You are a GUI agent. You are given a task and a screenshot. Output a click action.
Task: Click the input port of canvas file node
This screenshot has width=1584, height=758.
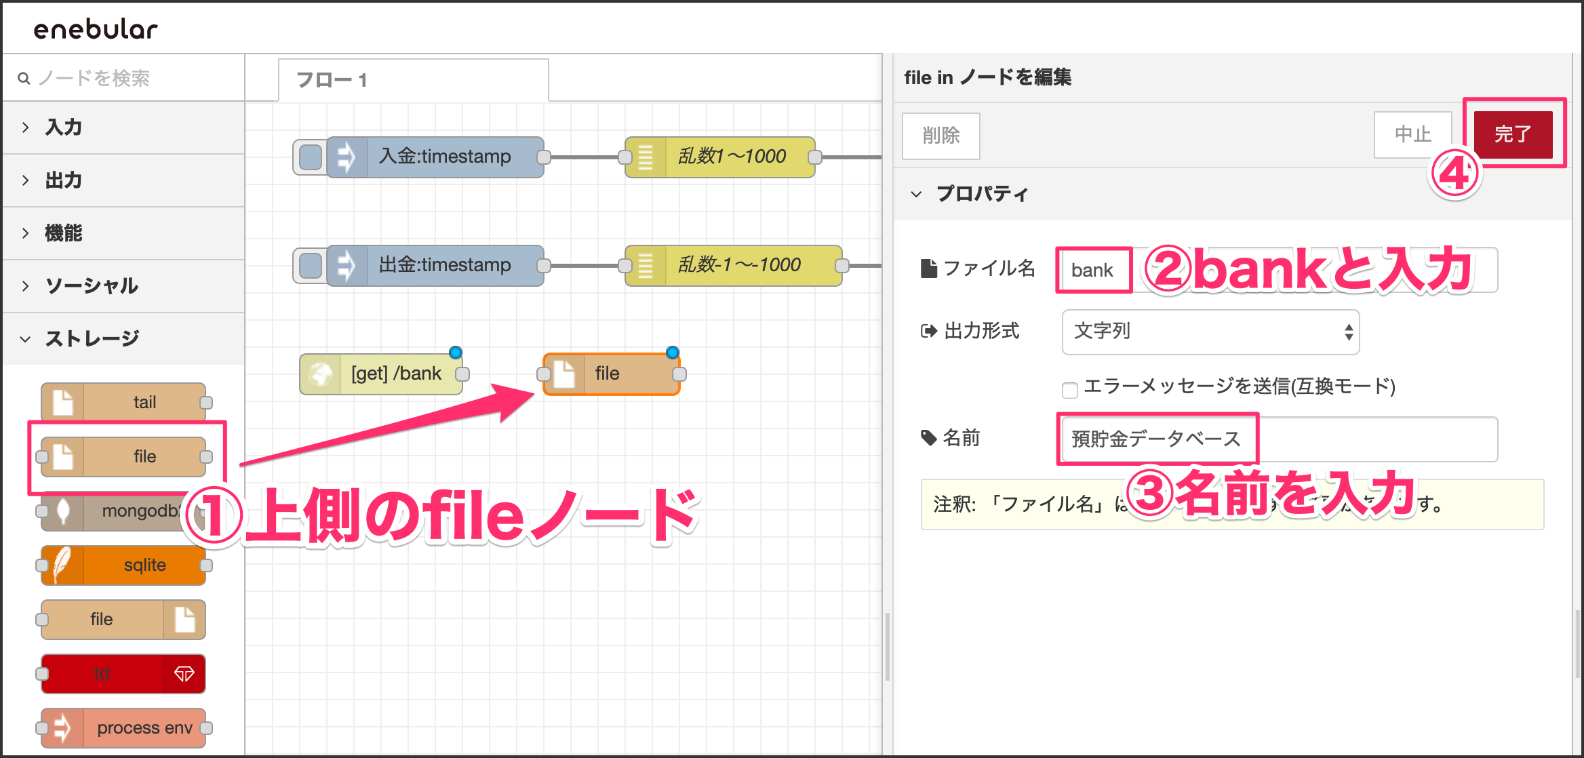tap(544, 374)
